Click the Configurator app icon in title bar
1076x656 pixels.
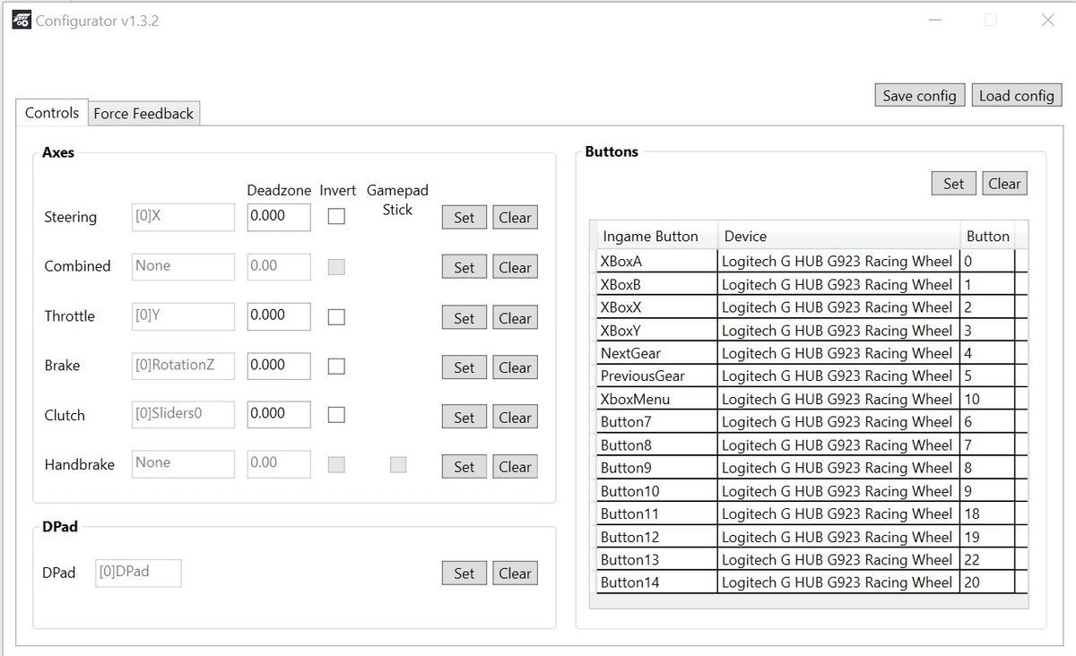pyautogui.click(x=22, y=20)
